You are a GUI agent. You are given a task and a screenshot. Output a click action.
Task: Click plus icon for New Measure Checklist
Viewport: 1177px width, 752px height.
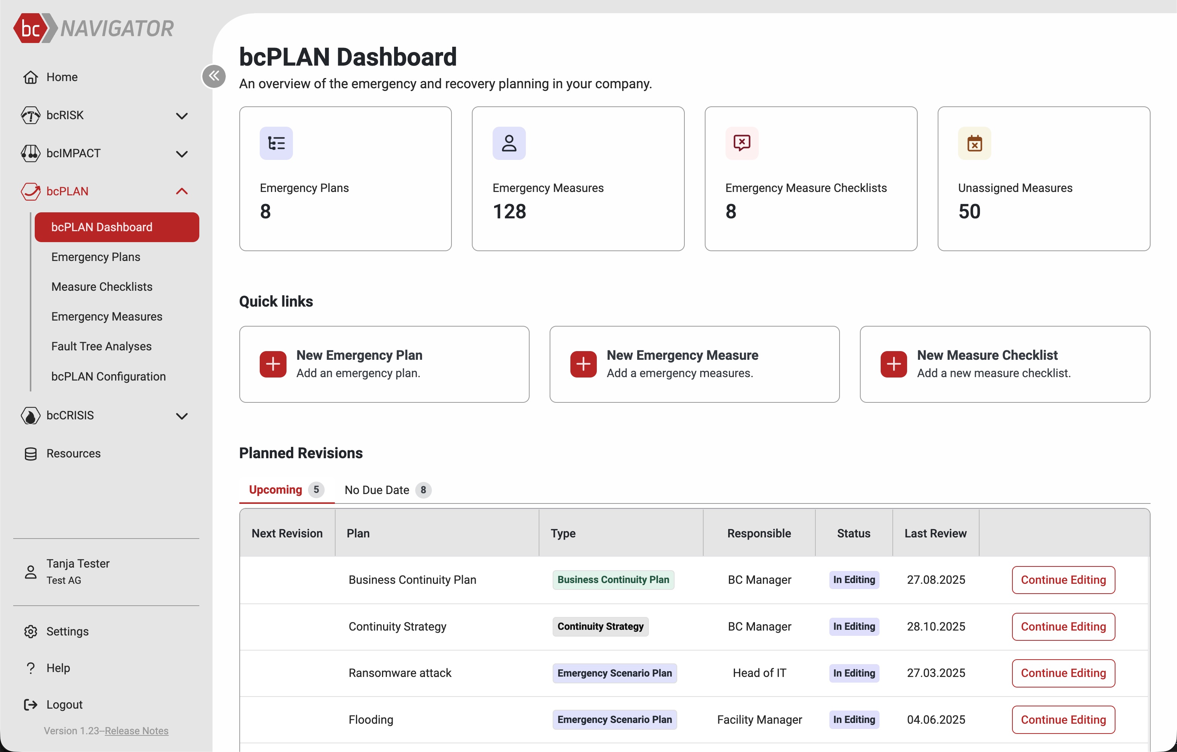tap(894, 364)
